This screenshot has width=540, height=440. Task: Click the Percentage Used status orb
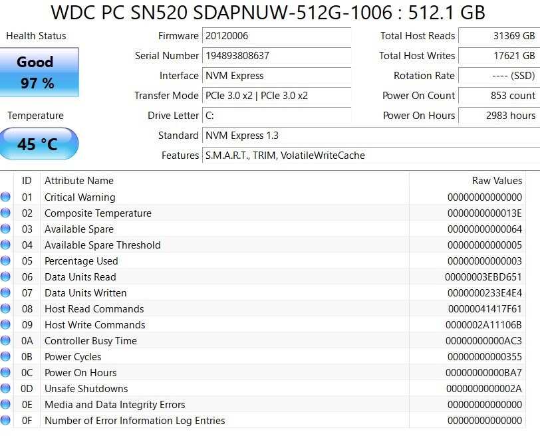point(5,261)
